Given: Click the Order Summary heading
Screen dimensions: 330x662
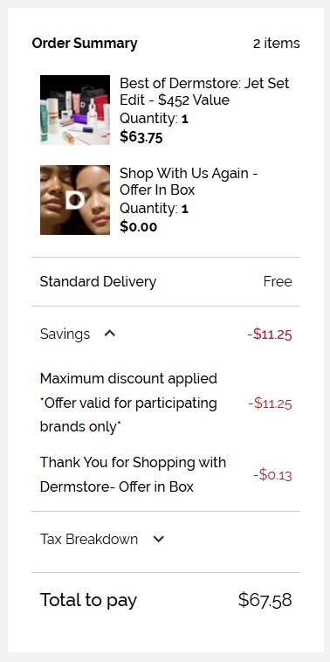Looking at the screenshot, I should (85, 43).
